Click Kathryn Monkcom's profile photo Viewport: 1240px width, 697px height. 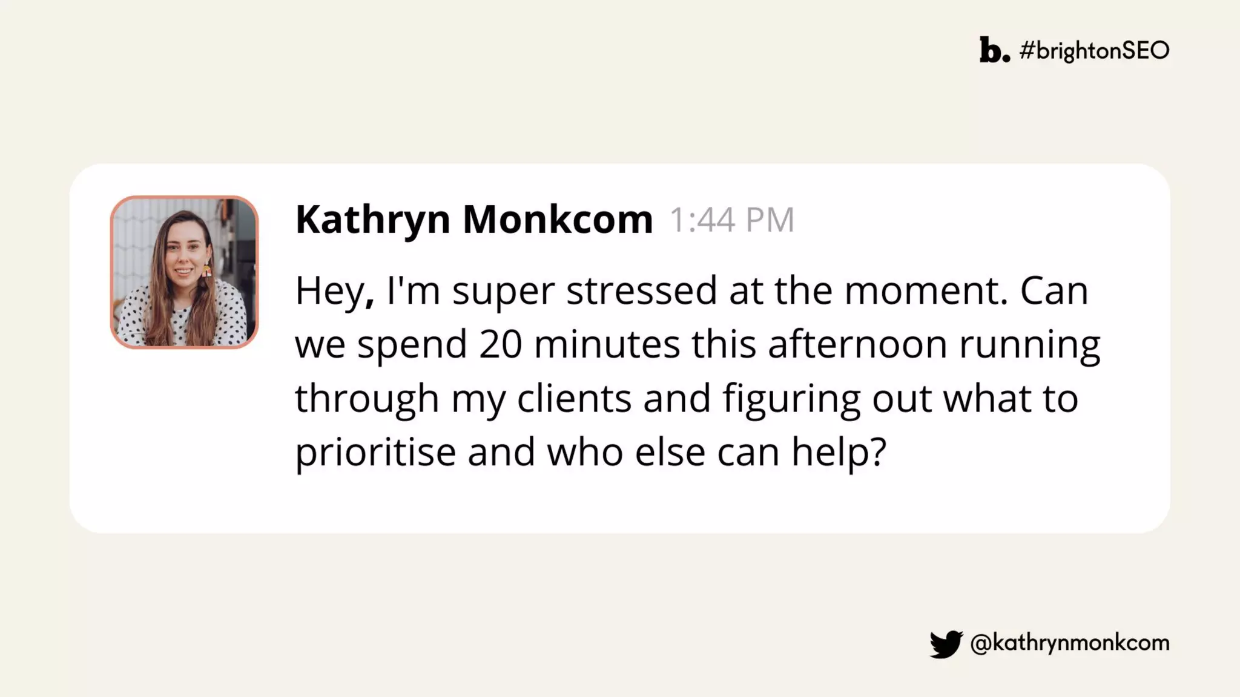pyautogui.click(x=184, y=272)
